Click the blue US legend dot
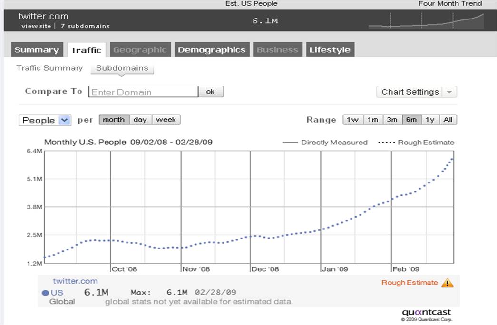The height and width of the screenshot is (325, 497). [45, 293]
